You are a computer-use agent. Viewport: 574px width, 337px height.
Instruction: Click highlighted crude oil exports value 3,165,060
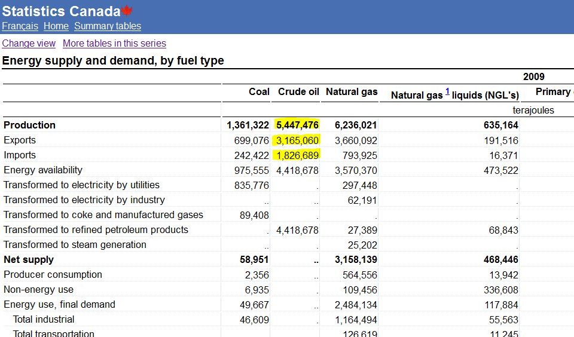[297, 140]
